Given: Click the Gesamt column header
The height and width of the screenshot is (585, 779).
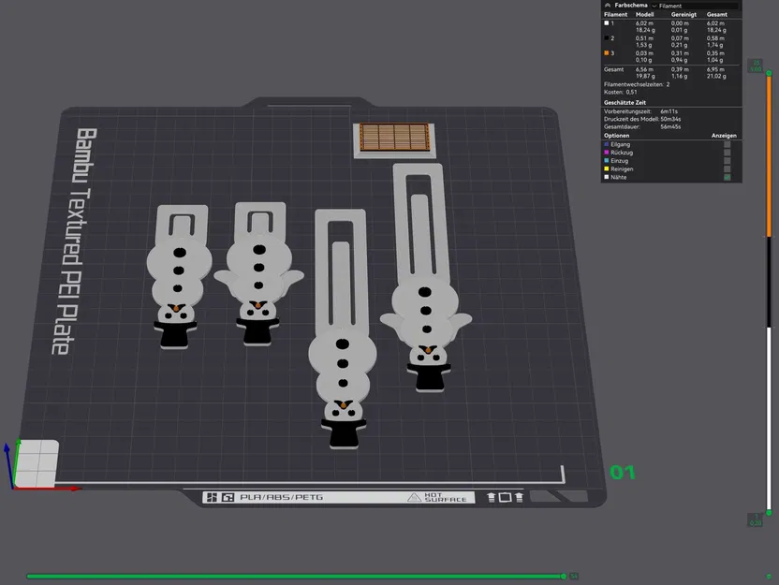Looking at the screenshot, I should [x=716, y=14].
